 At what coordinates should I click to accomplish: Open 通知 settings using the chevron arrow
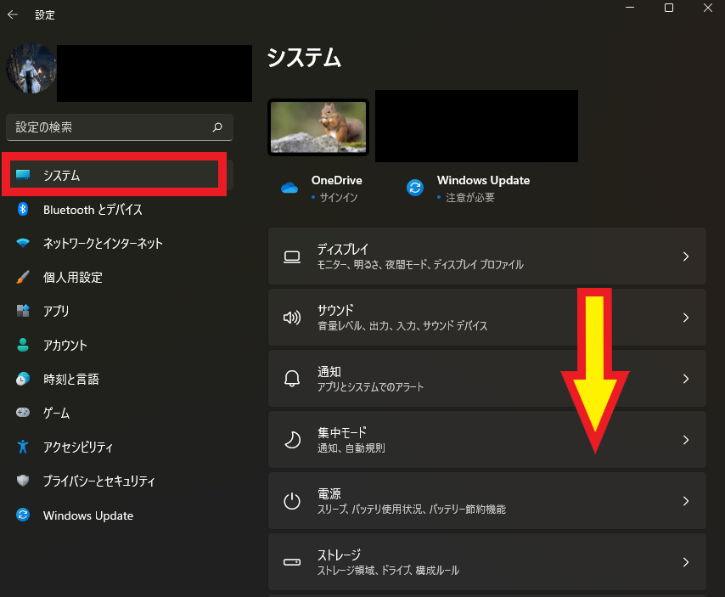[686, 378]
